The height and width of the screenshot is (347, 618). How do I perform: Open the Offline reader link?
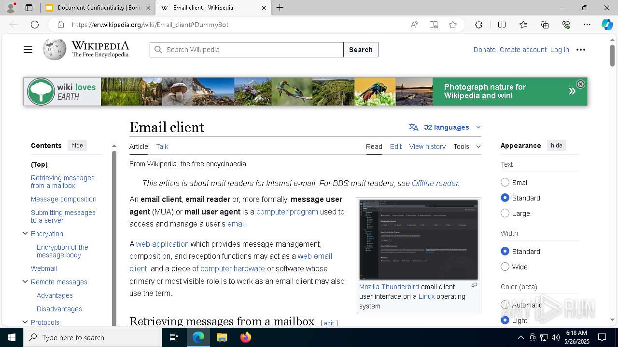click(x=435, y=183)
